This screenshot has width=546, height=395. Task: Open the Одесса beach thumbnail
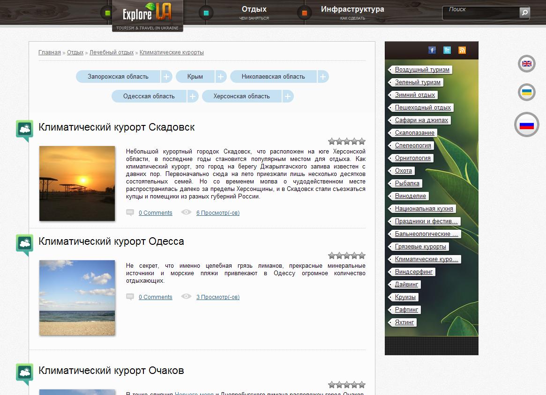coord(77,298)
